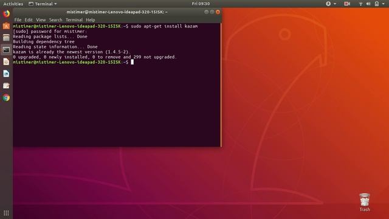This screenshot has height=219, width=389.
Task: Open the Edit menu in the terminal
Action: click(x=29, y=20)
